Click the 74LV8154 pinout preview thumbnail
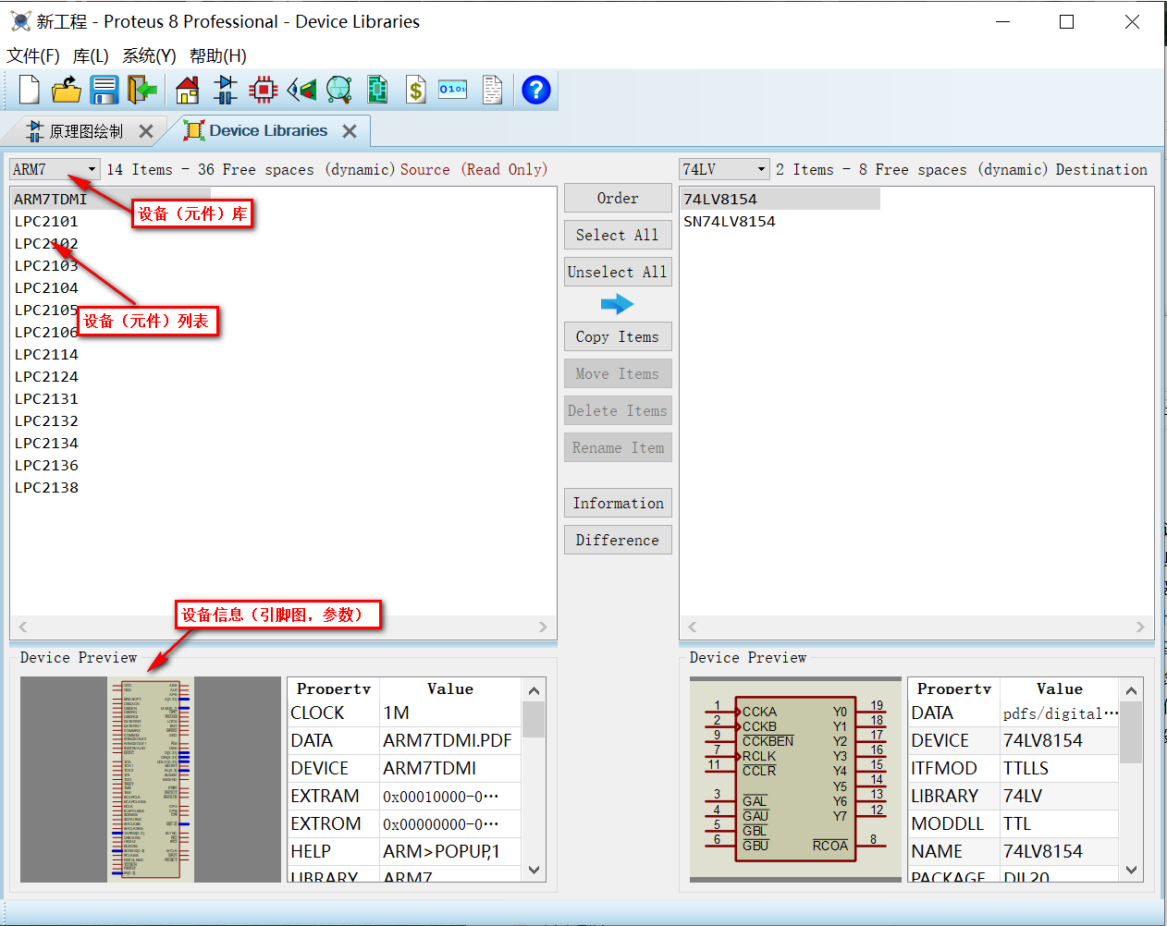Viewport: 1167px width, 926px height. click(795, 779)
